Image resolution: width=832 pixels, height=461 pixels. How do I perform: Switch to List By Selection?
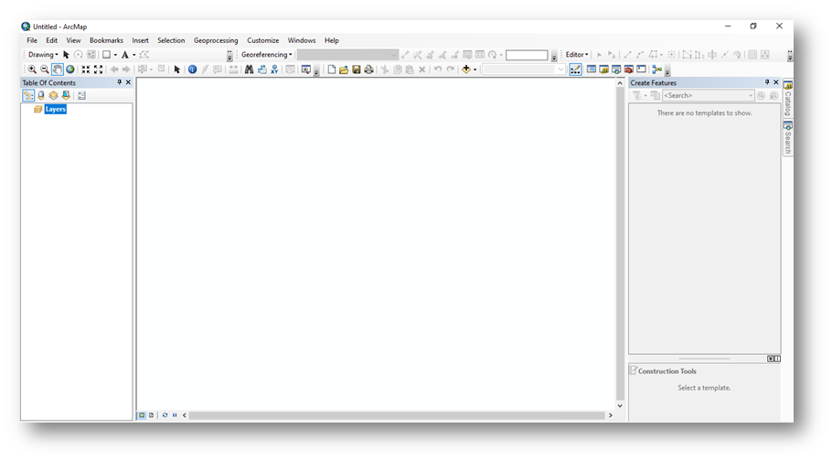coord(66,96)
